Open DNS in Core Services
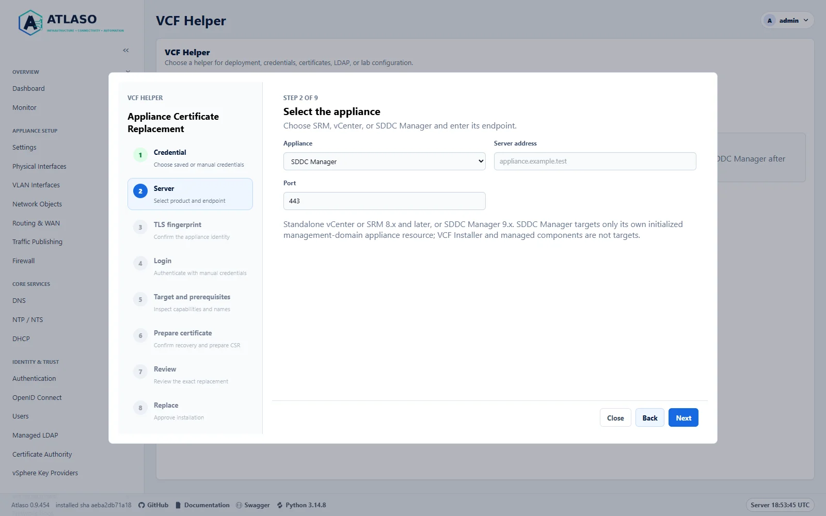Image resolution: width=826 pixels, height=516 pixels. click(x=19, y=301)
